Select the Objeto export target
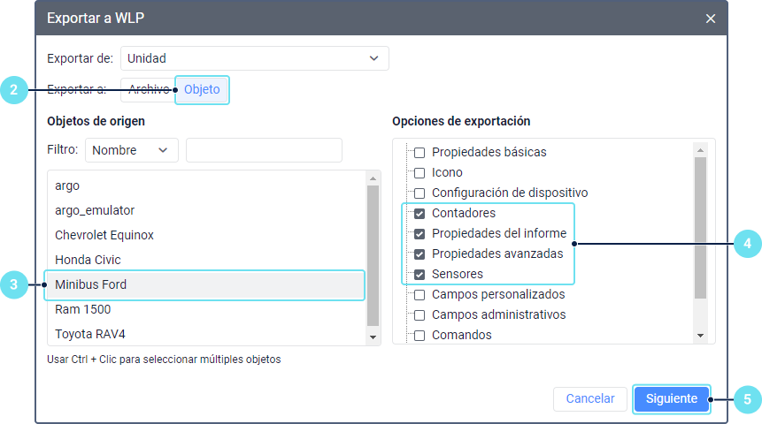Viewport: 762px width, 424px height. tap(202, 89)
